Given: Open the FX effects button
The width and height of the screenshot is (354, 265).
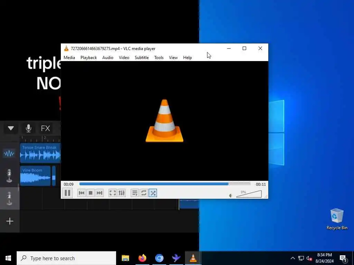Looking at the screenshot, I should [45, 128].
